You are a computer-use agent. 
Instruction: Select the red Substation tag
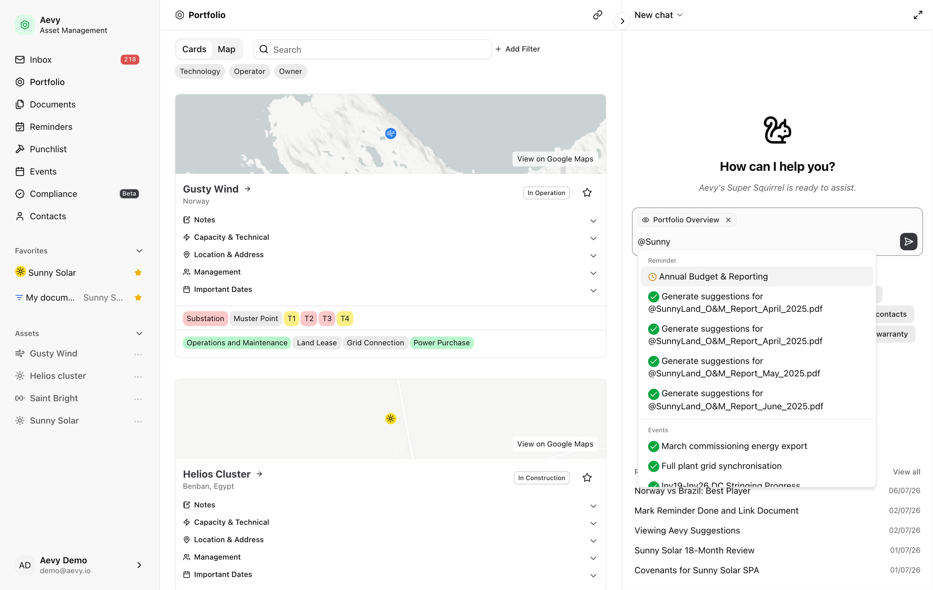click(x=205, y=318)
